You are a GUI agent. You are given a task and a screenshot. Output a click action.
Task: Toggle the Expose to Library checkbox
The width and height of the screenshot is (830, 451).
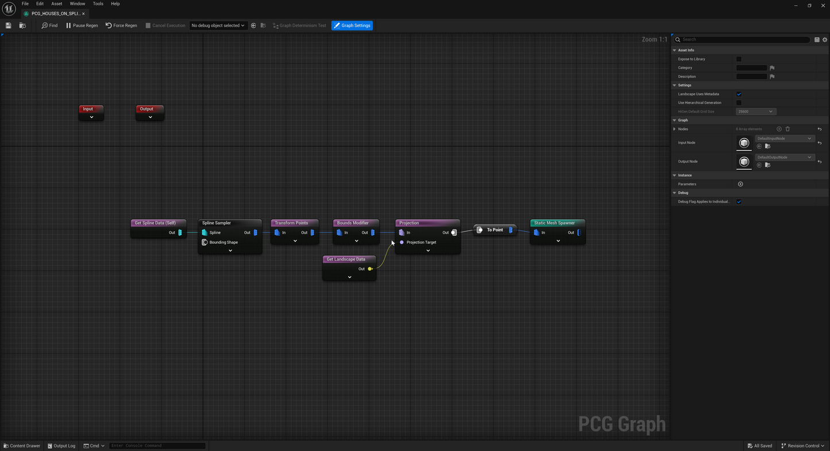pyautogui.click(x=739, y=59)
